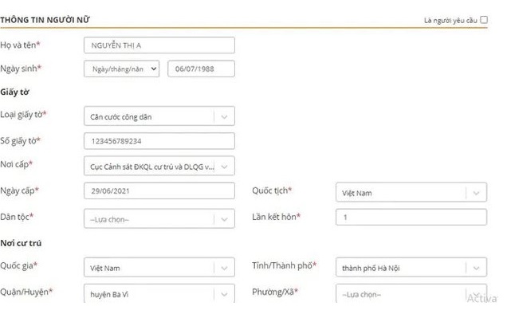The width and height of the screenshot is (507, 310).
Task: Click the 'Số giấy tờ' label
Action: pos(20,141)
